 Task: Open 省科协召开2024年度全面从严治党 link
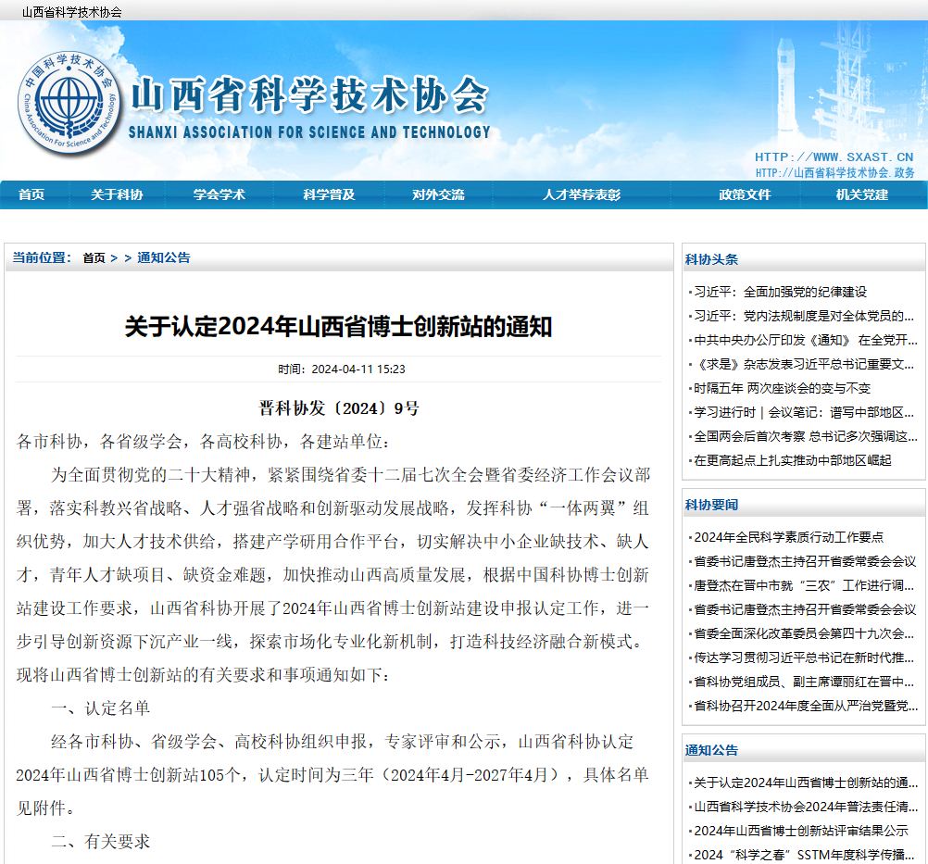pyautogui.click(x=806, y=706)
